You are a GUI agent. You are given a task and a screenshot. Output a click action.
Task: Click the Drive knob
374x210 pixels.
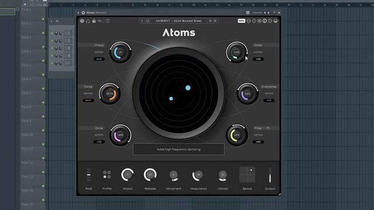120,135
